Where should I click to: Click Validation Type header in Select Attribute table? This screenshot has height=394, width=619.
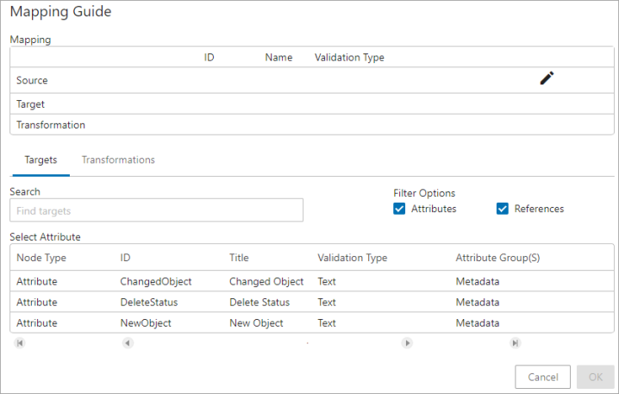(352, 258)
